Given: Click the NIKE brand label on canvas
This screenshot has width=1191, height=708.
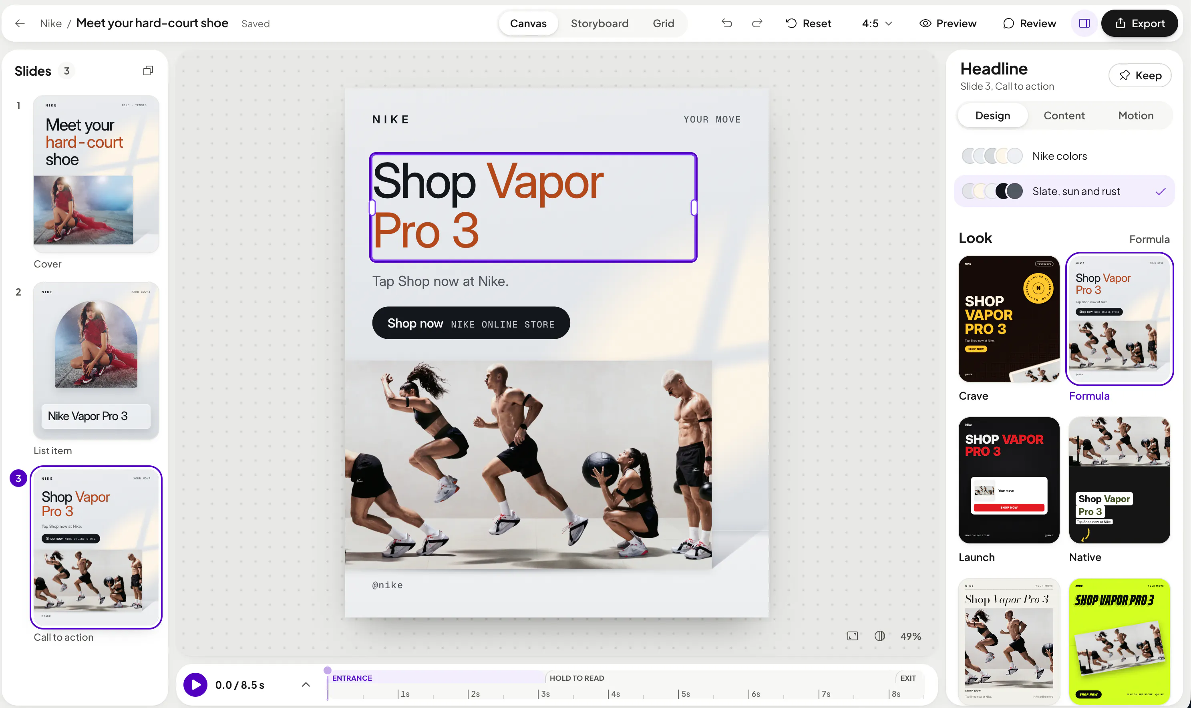Looking at the screenshot, I should click(390, 119).
